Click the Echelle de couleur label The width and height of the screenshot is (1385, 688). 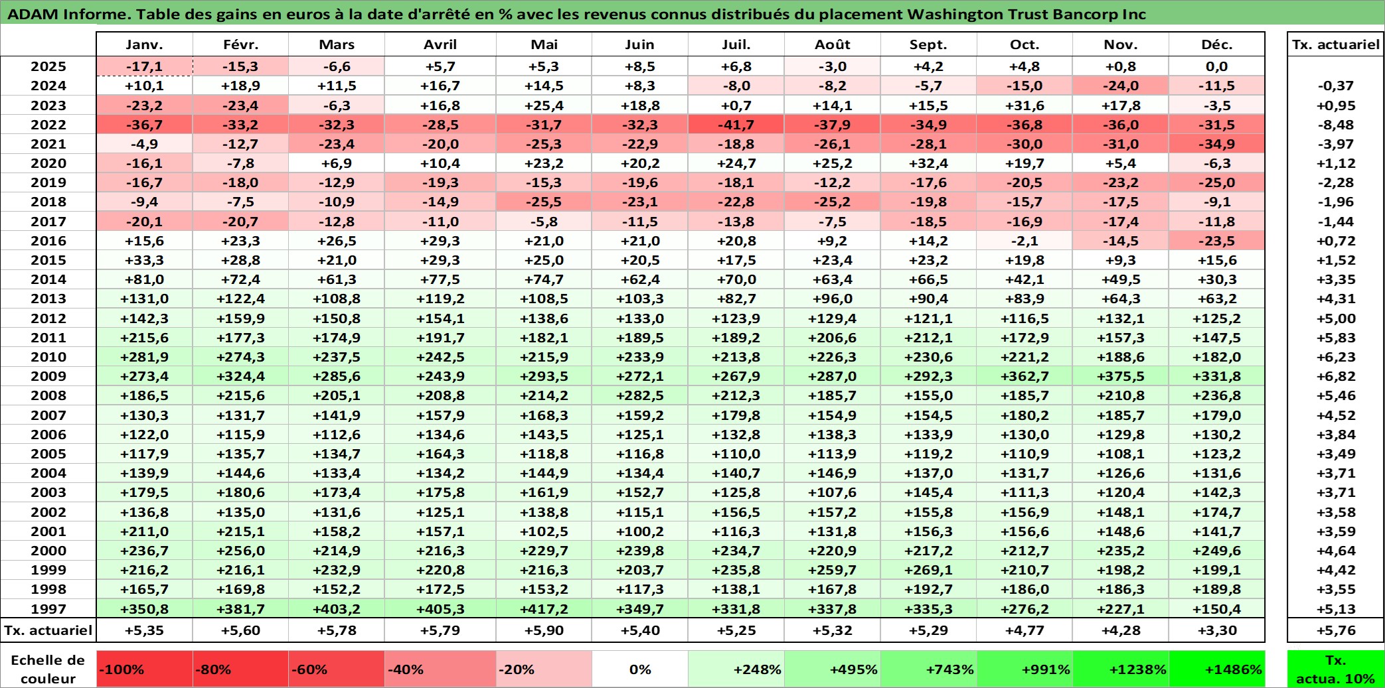point(48,669)
